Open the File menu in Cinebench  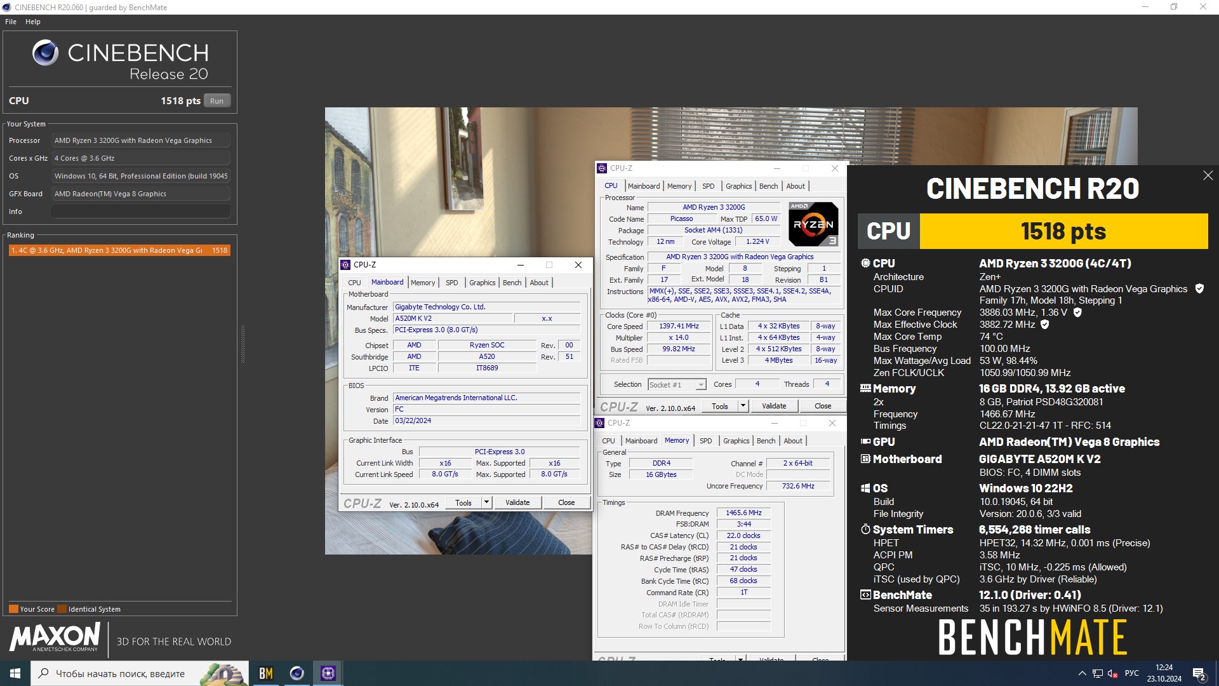(11, 22)
